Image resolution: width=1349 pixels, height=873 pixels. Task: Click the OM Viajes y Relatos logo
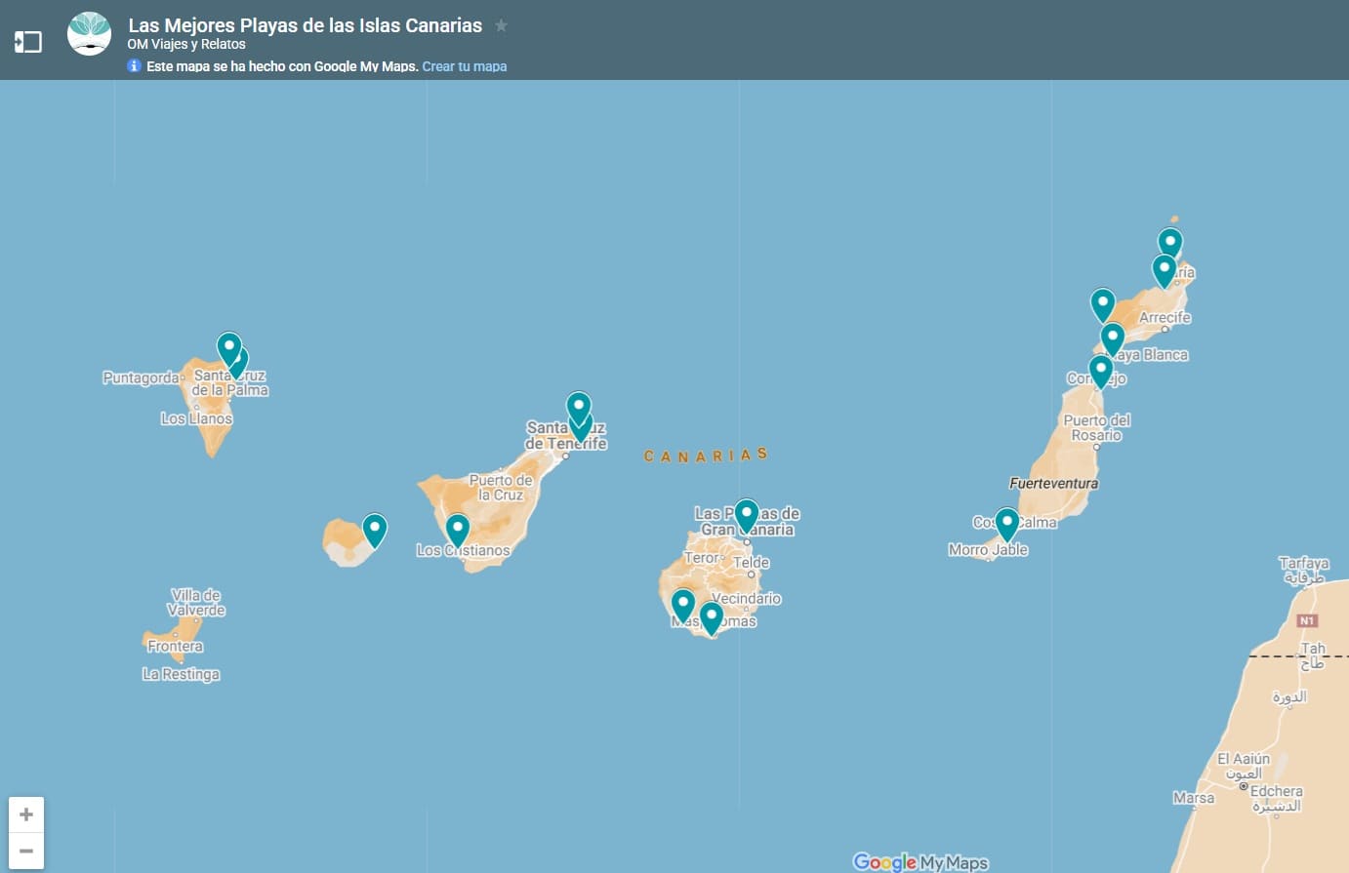tap(89, 34)
